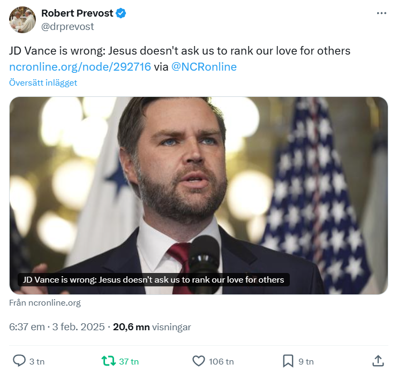Click the blue verified badge
This screenshot has width=398, height=372.
pos(121,13)
